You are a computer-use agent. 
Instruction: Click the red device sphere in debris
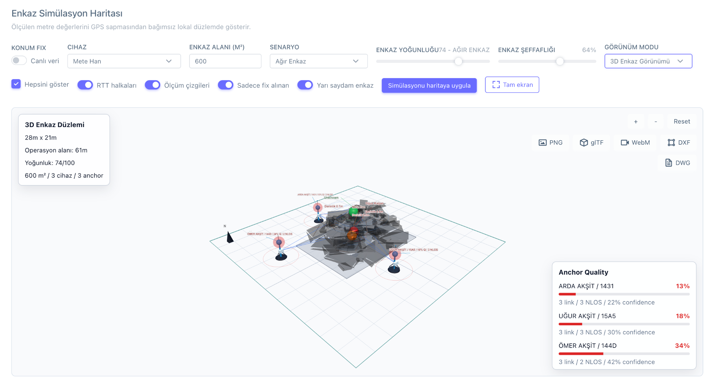coord(354,230)
